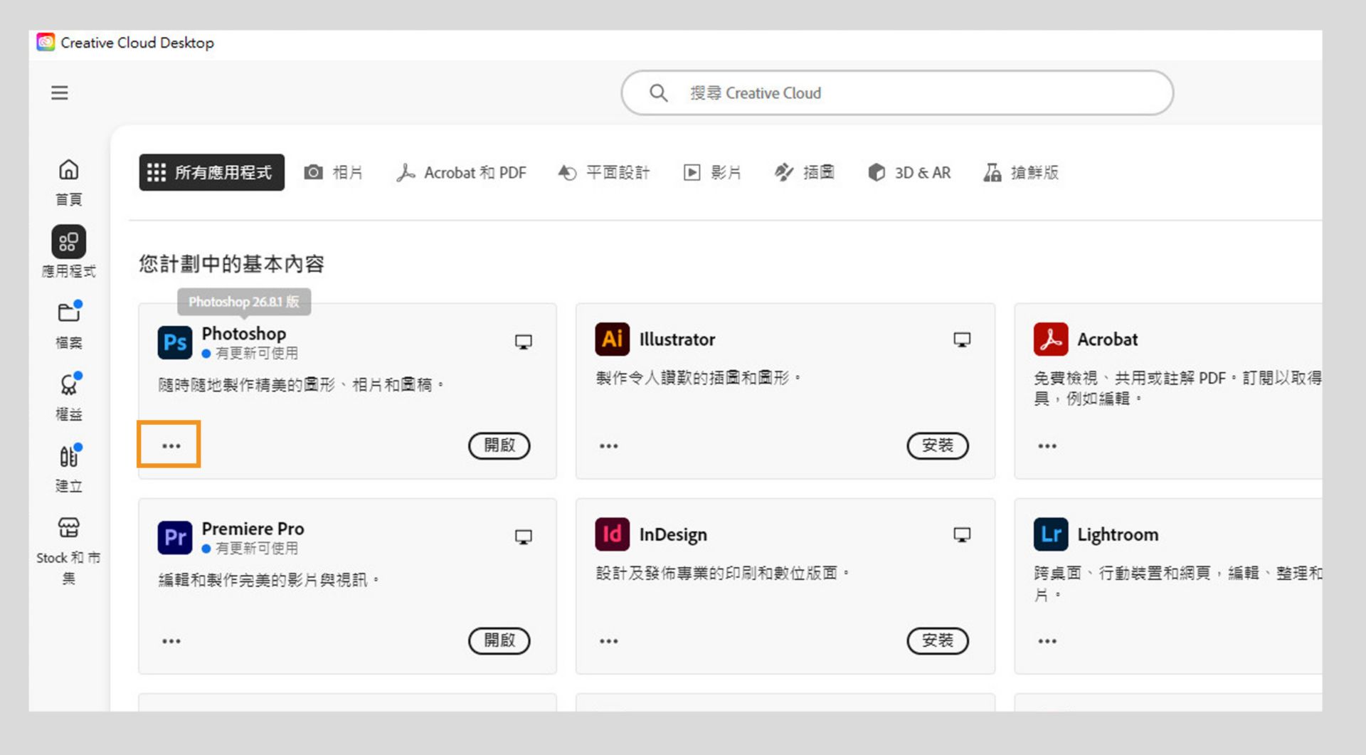This screenshot has height=755, width=1366.
Task: Select the 所有應用程式 all apps tab
Action: point(211,172)
